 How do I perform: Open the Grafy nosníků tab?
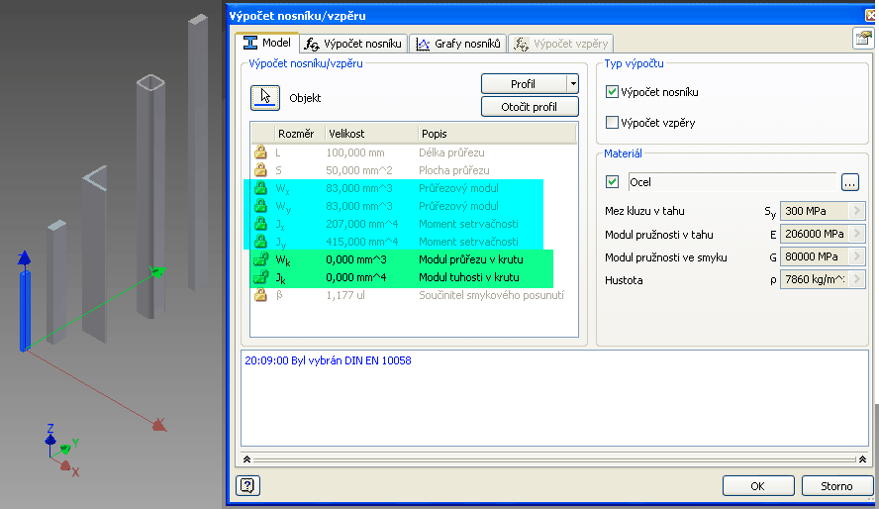tap(460, 44)
